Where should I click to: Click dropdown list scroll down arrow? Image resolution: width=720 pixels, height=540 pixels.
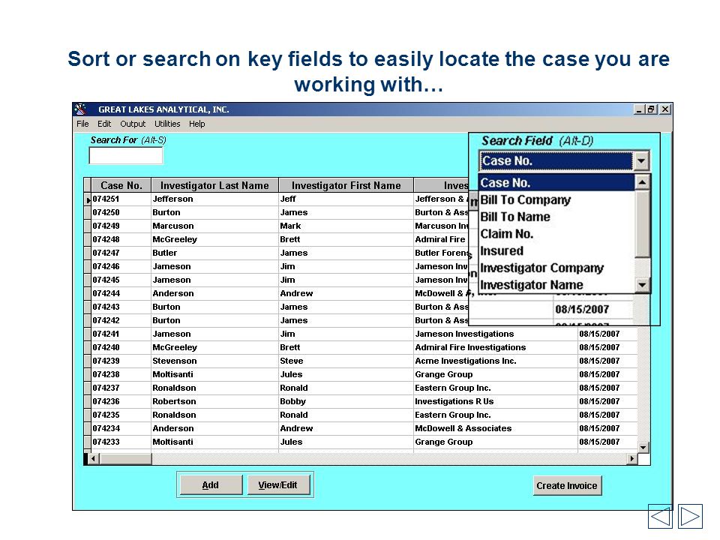pyautogui.click(x=643, y=285)
